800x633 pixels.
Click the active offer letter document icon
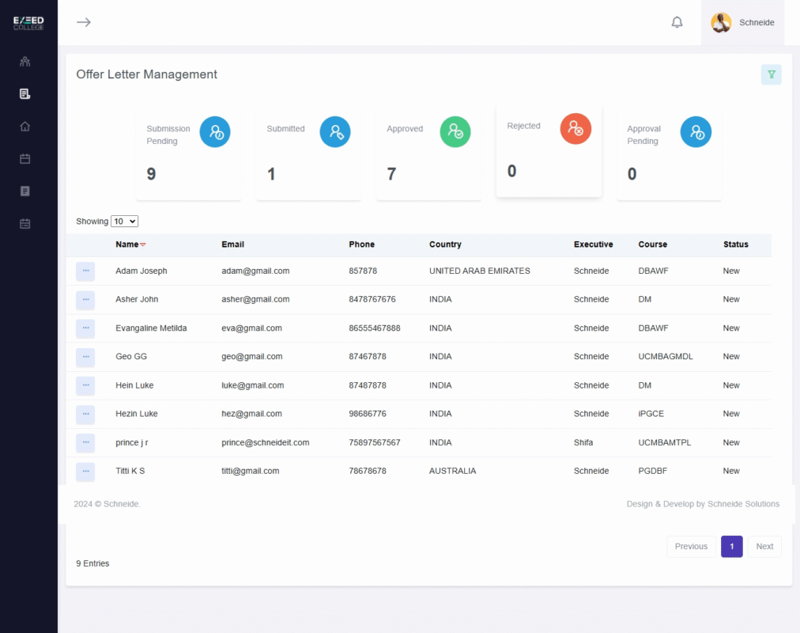point(25,94)
